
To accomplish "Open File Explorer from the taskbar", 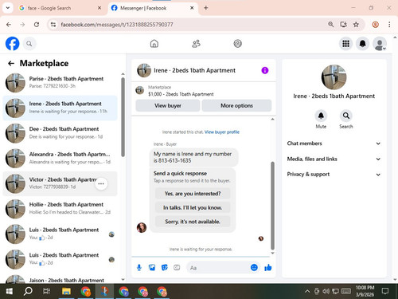I will [x=66, y=291].
